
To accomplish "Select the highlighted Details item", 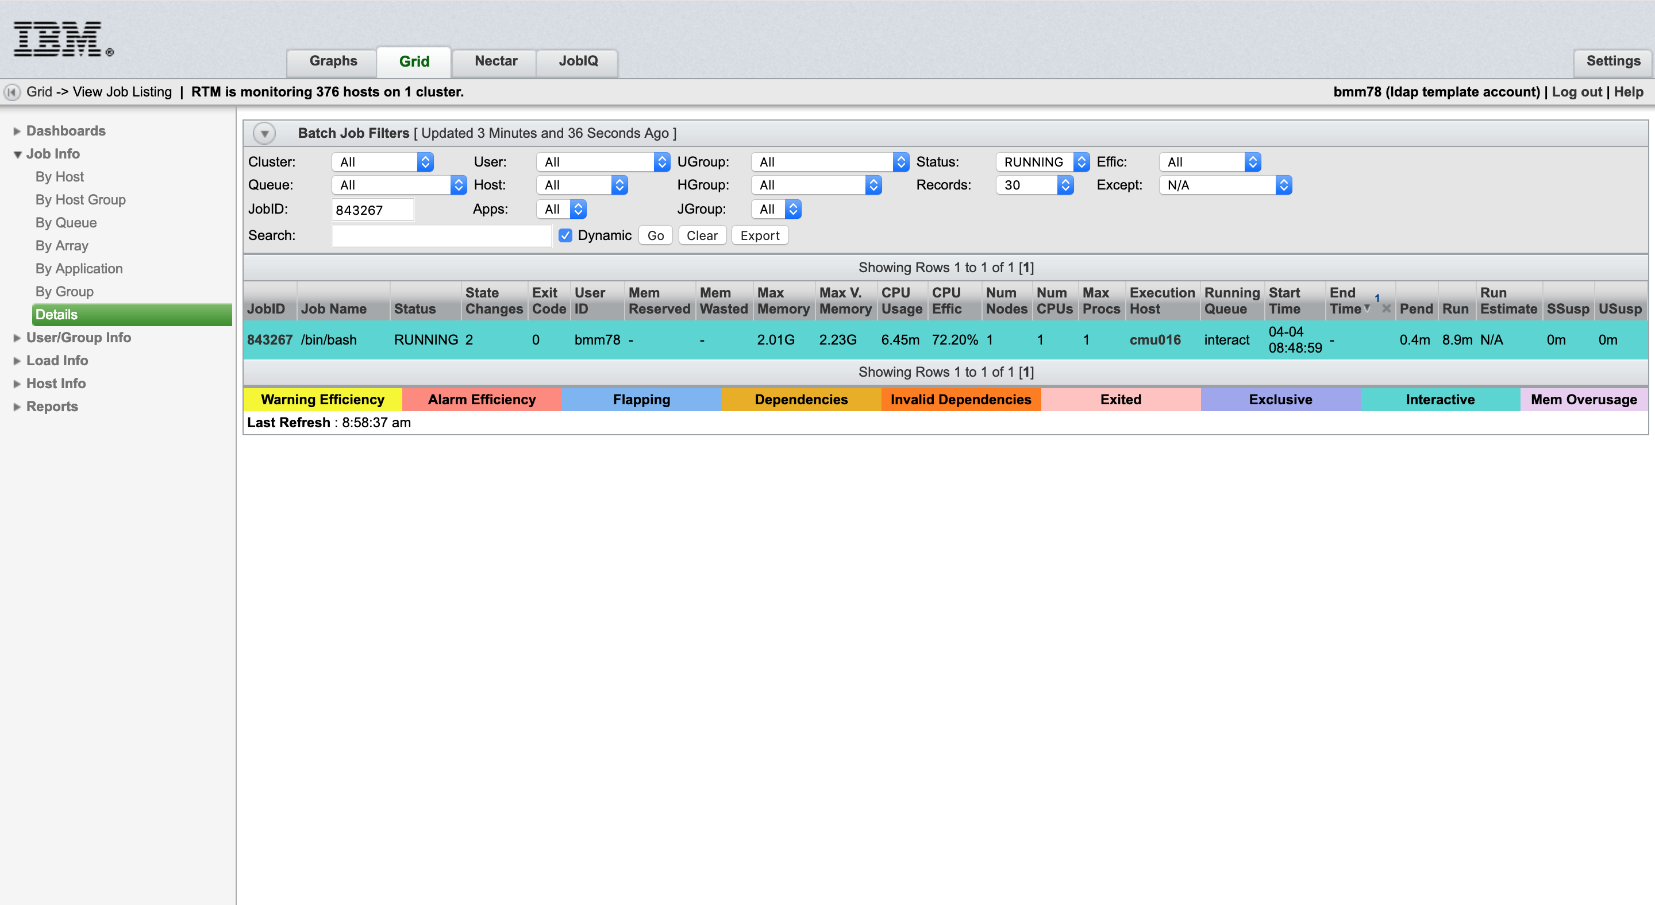I will (x=132, y=315).
